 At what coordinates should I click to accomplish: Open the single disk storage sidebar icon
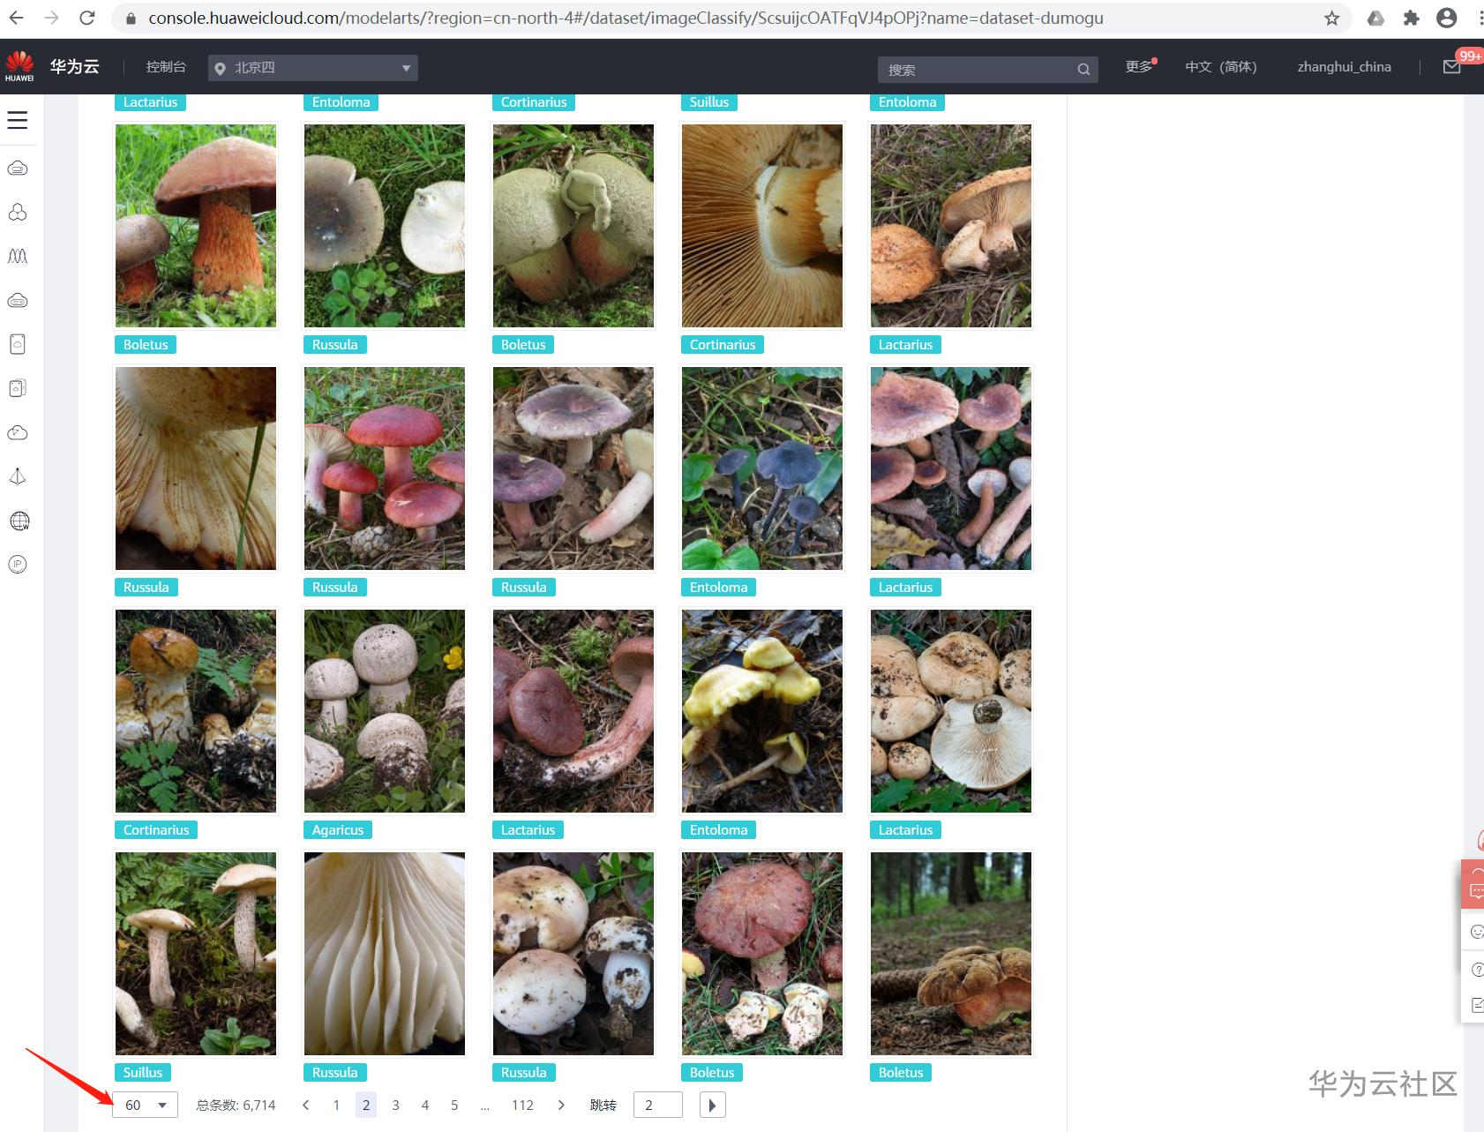coord(18,344)
